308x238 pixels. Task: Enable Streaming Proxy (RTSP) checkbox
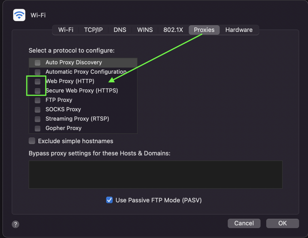38,119
